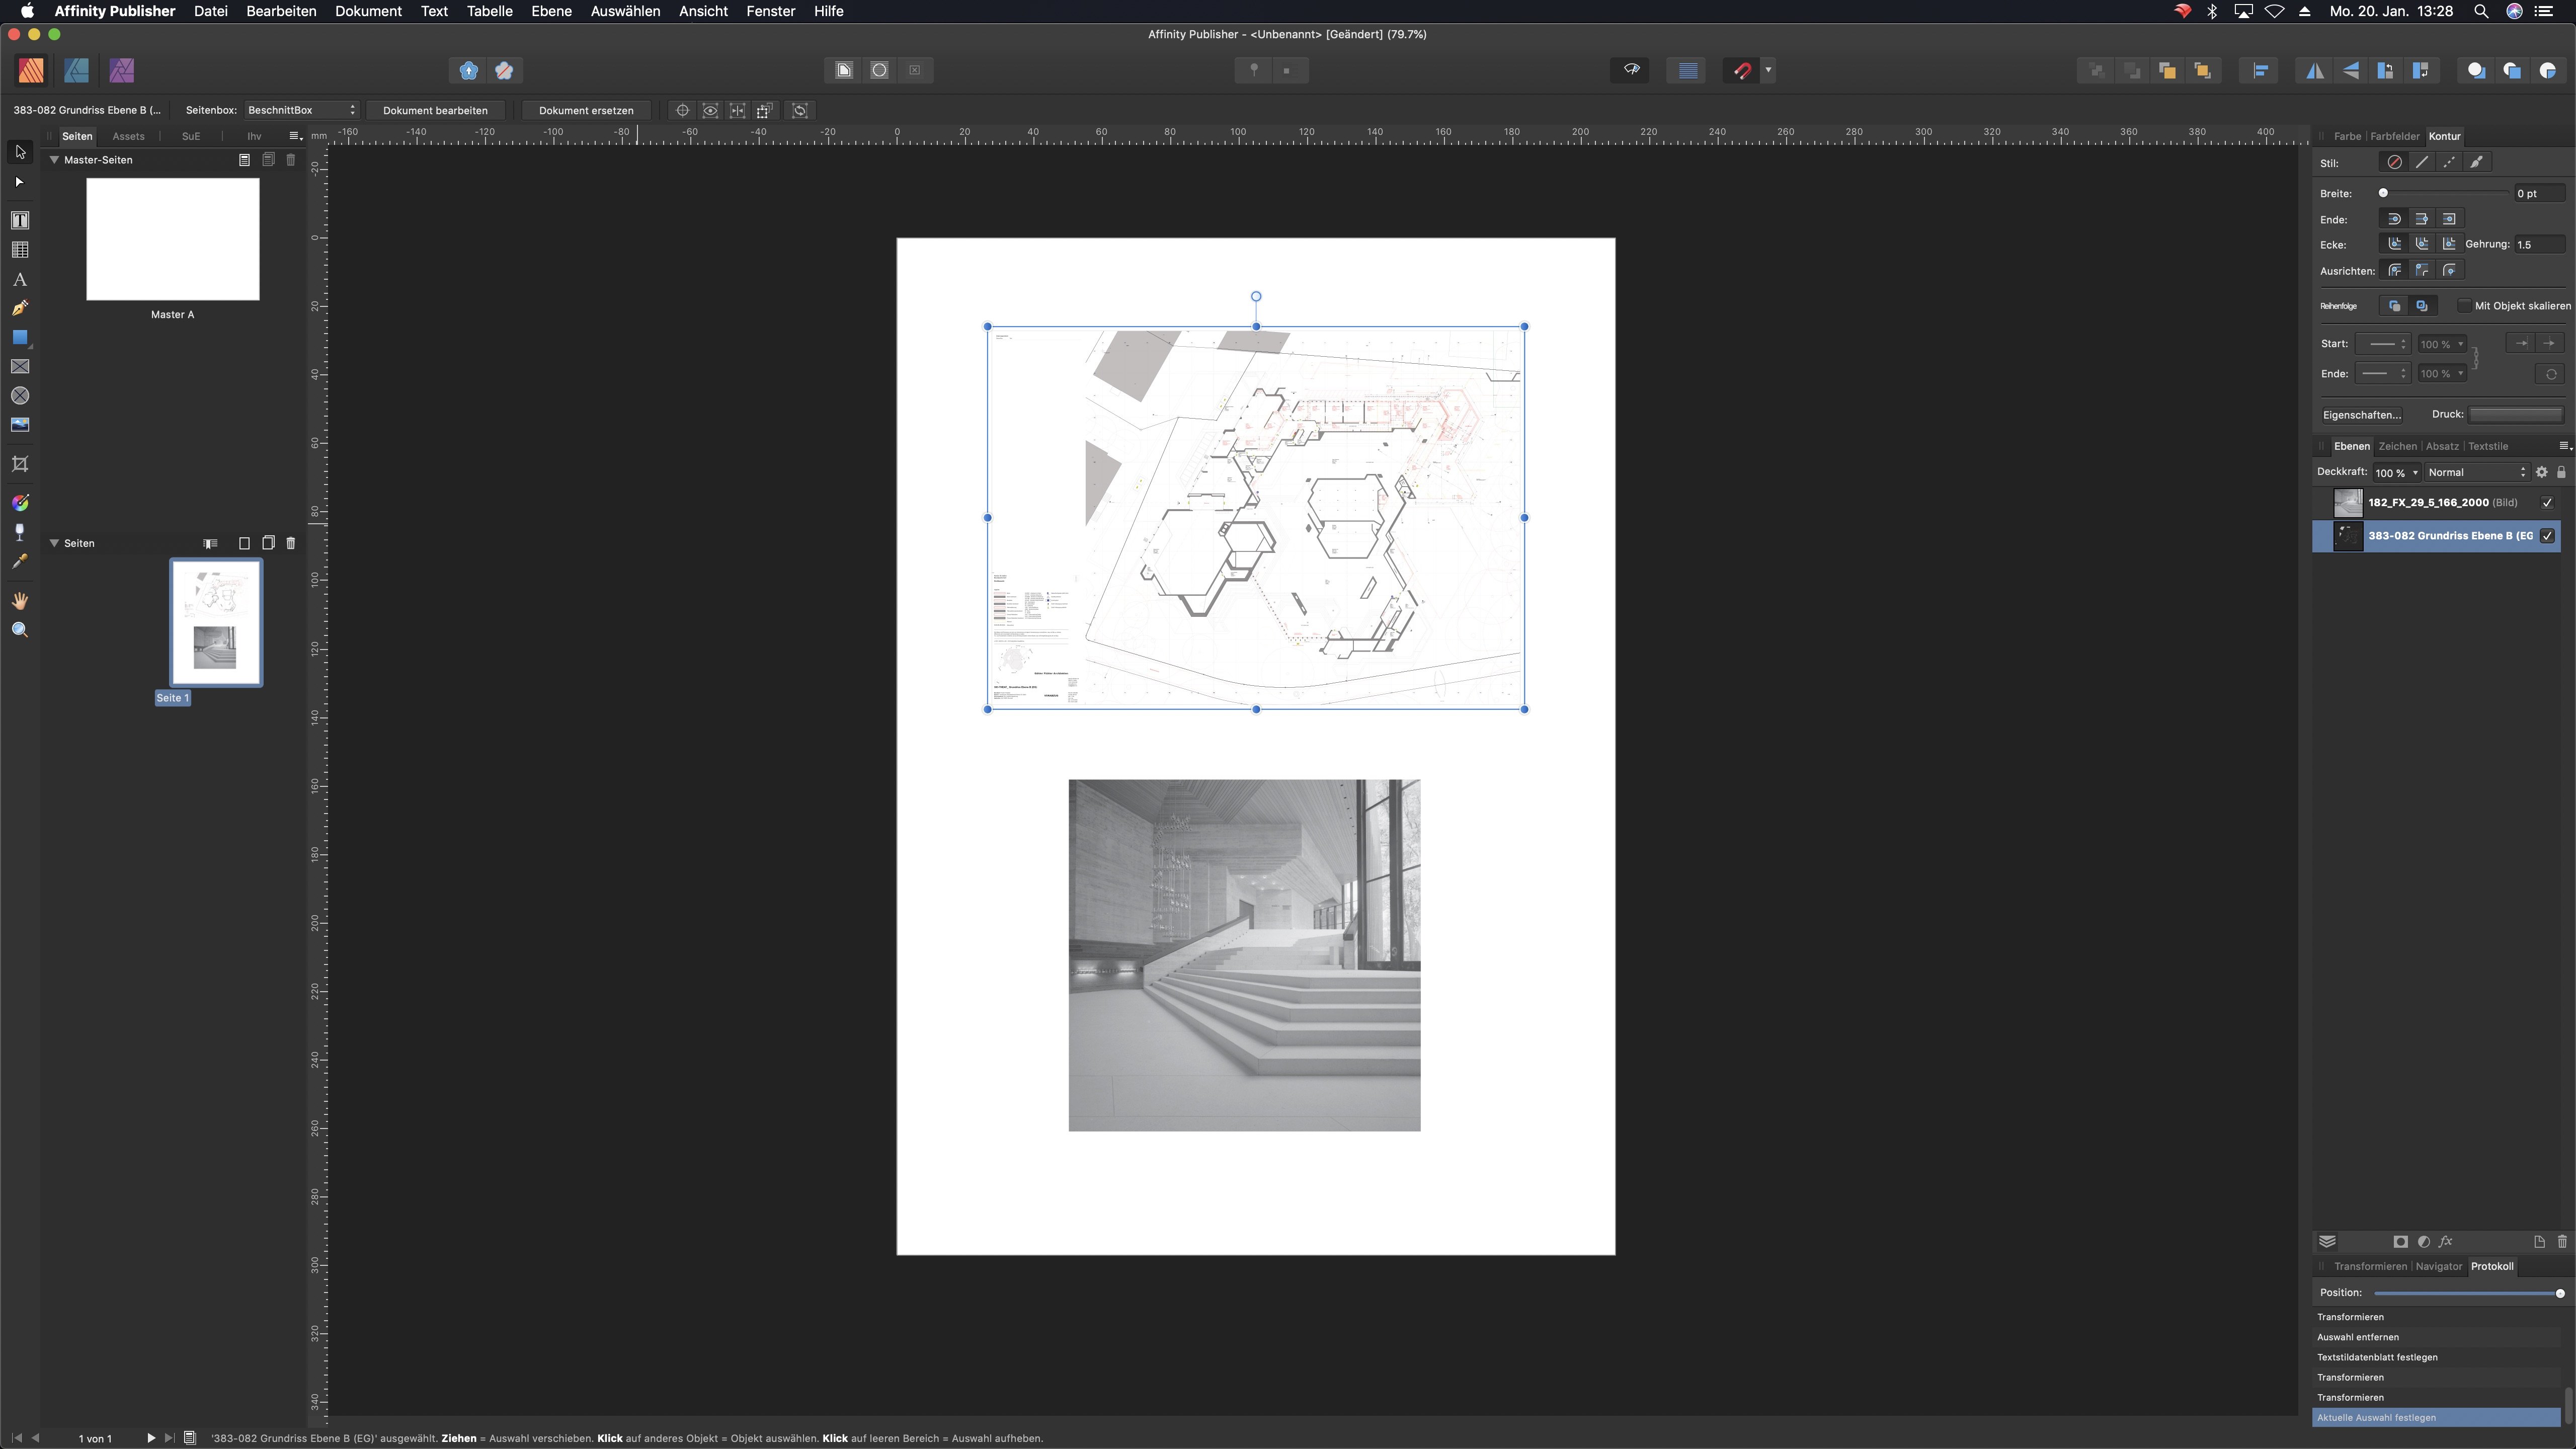Switch to Designer persona
The width and height of the screenshot is (2576, 1449).
[76, 70]
